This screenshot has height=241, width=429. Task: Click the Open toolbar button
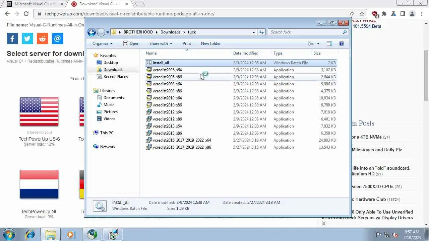tap(131, 44)
